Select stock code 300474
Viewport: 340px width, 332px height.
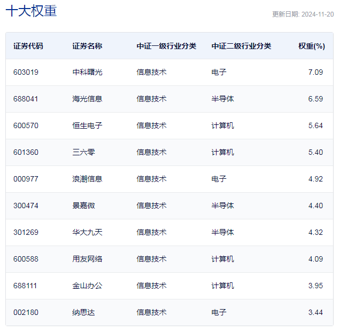click(x=26, y=205)
